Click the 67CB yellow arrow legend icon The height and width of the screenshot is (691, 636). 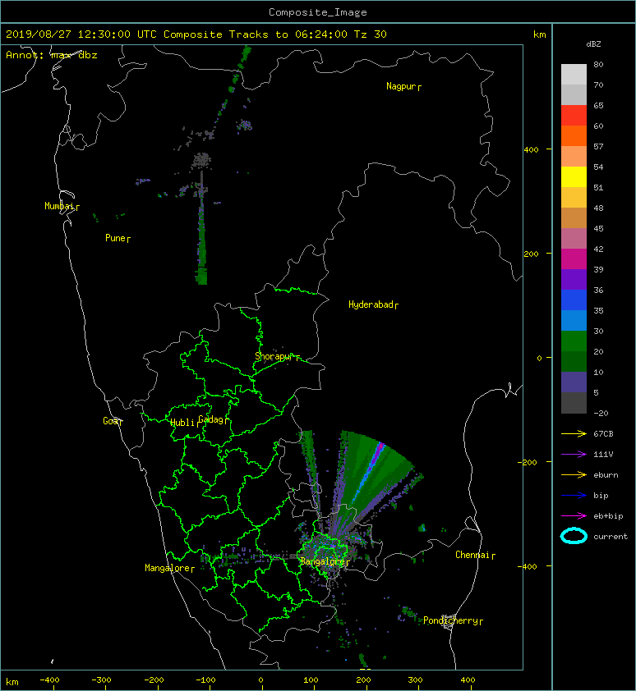click(574, 434)
